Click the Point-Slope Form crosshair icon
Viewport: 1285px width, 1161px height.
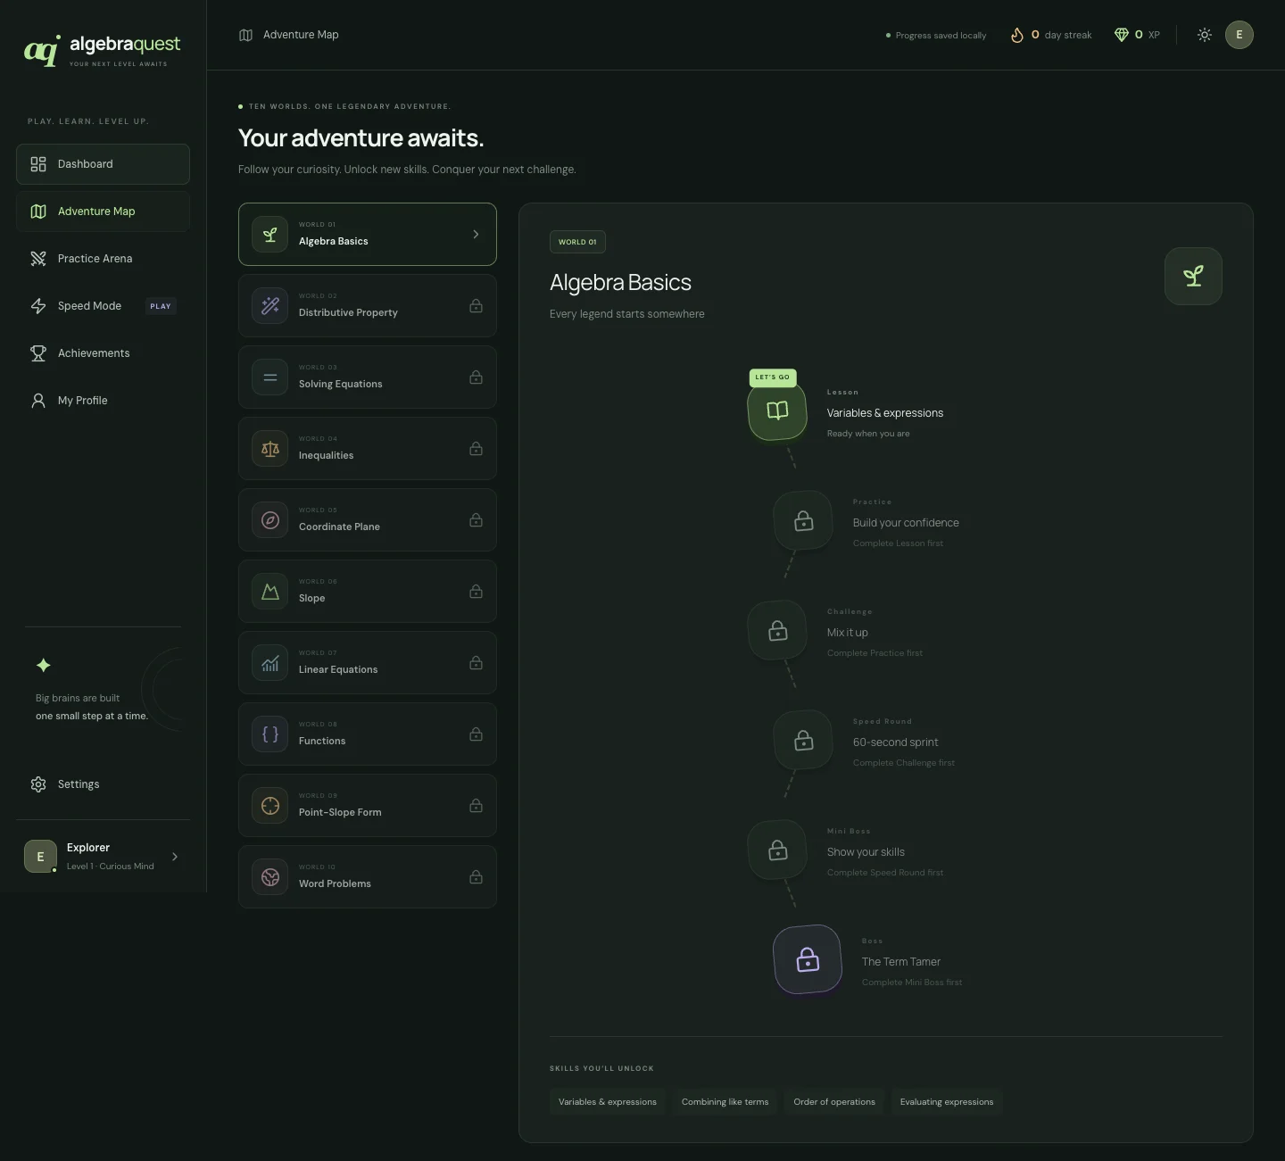click(270, 806)
